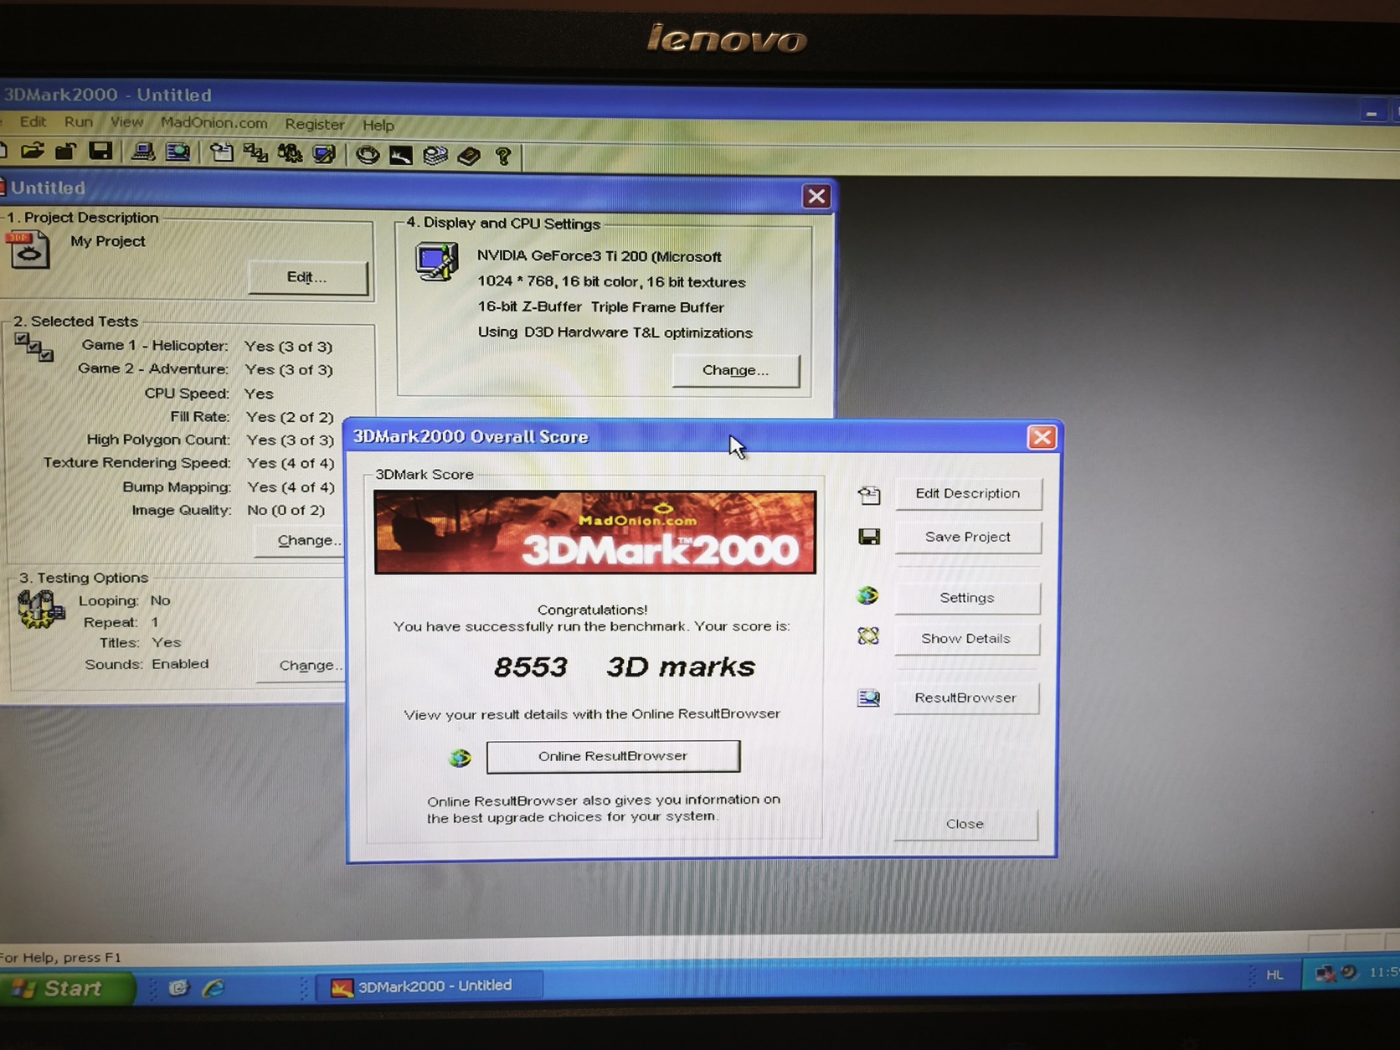
Task: Click Change... in Display and CPU Settings
Action: click(735, 370)
